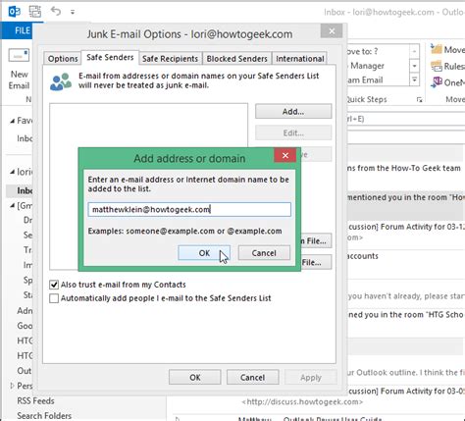Image resolution: width=465 pixels, height=421 pixels.
Task: Collapse the Favorites section in folder pane
Action: (x=13, y=121)
